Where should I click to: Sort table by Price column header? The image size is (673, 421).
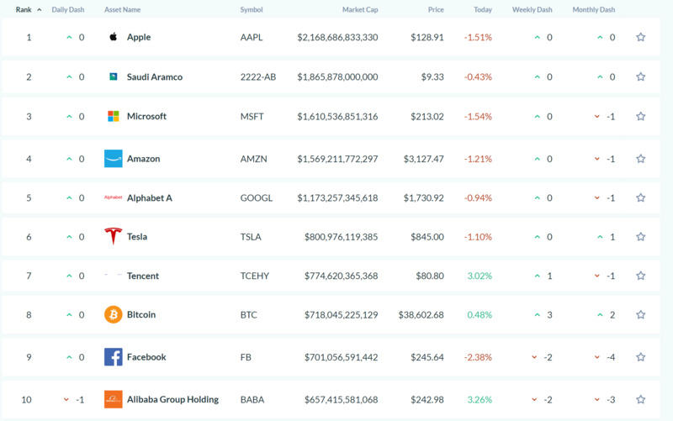click(435, 10)
